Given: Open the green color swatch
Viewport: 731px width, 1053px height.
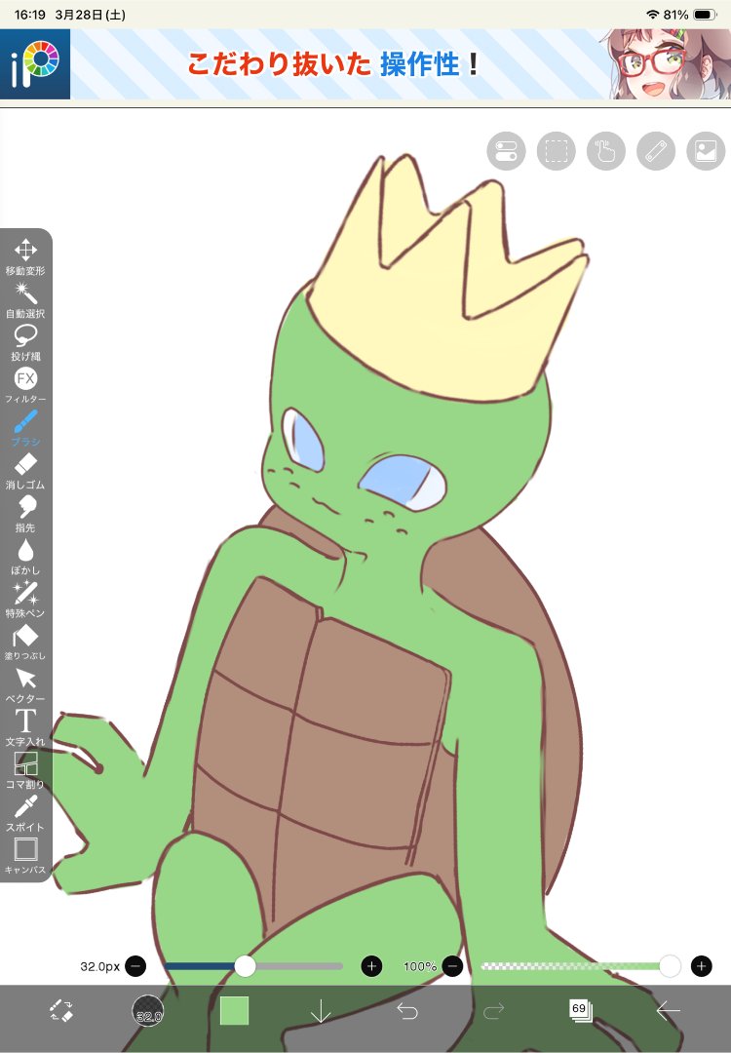Looking at the screenshot, I should [x=234, y=1010].
